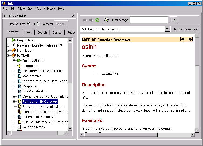Open the Help menu in menu bar
The image size is (203, 146).
click(61, 9)
